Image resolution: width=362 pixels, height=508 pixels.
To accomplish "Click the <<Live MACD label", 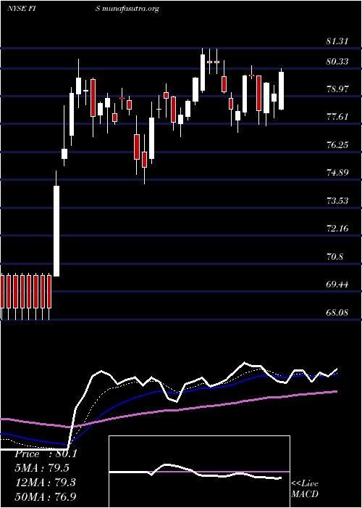I will pyautogui.click(x=305, y=488).
